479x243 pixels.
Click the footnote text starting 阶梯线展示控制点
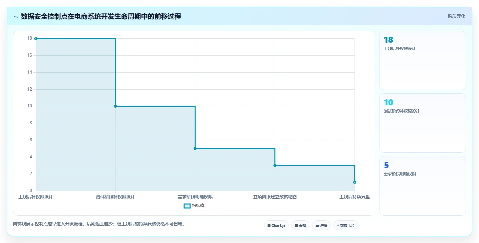99,224
